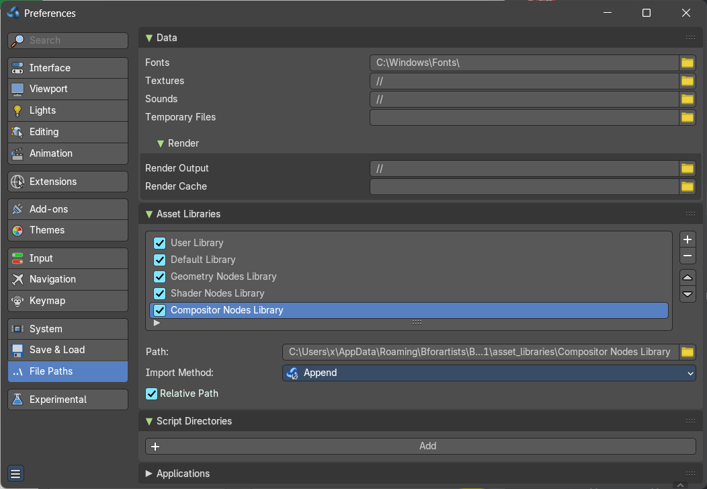
Task: Click grip dots on Script Directories header
Action: click(690, 421)
